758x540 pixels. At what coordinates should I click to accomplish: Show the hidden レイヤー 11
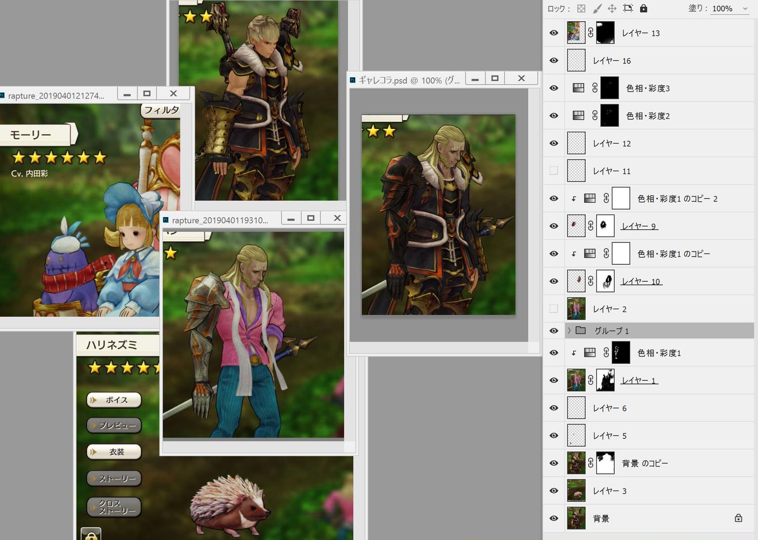(x=554, y=171)
